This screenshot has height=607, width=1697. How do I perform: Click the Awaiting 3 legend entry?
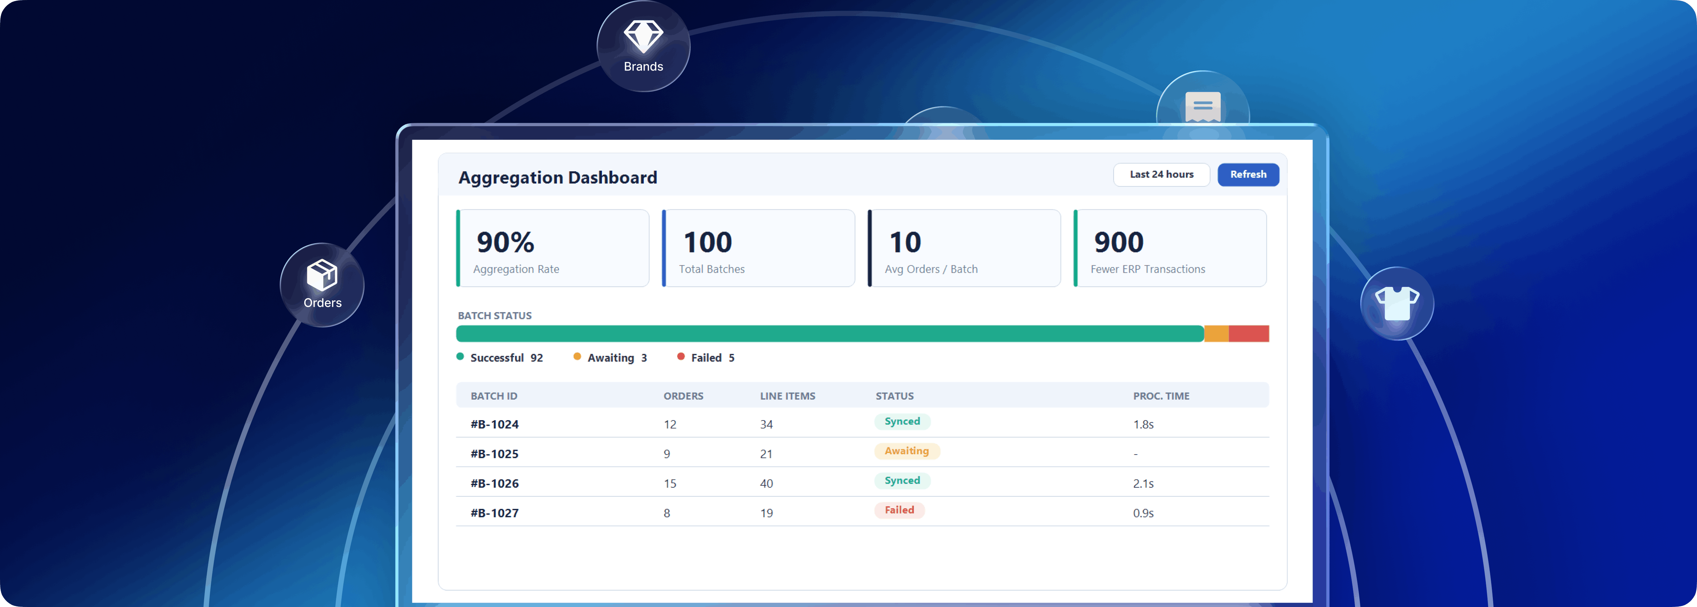click(610, 358)
